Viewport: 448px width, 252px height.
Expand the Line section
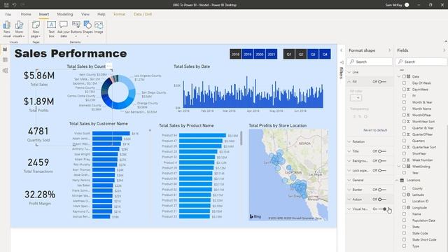coord(349,72)
